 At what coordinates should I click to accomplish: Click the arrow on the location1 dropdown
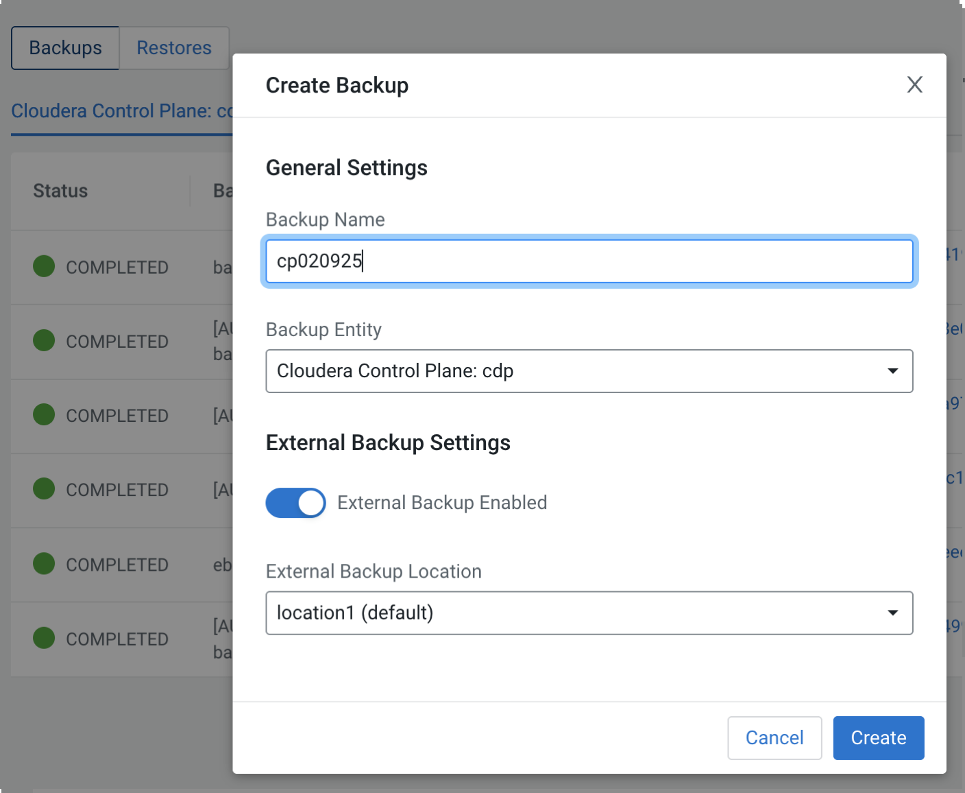[893, 613]
